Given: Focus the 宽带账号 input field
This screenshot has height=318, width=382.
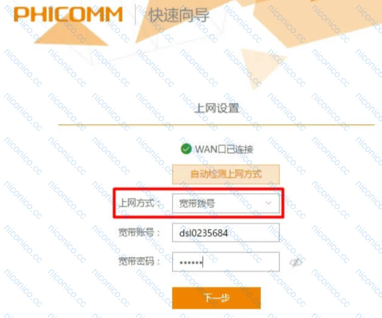Looking at the screenshot, I should [226, 232].
